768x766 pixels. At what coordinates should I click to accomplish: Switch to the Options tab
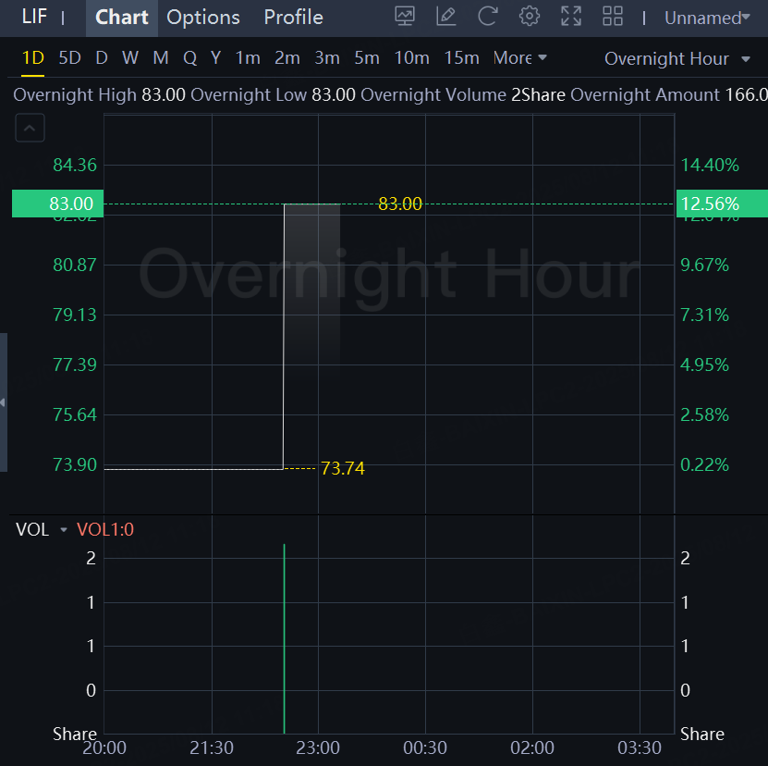point(203,18)
